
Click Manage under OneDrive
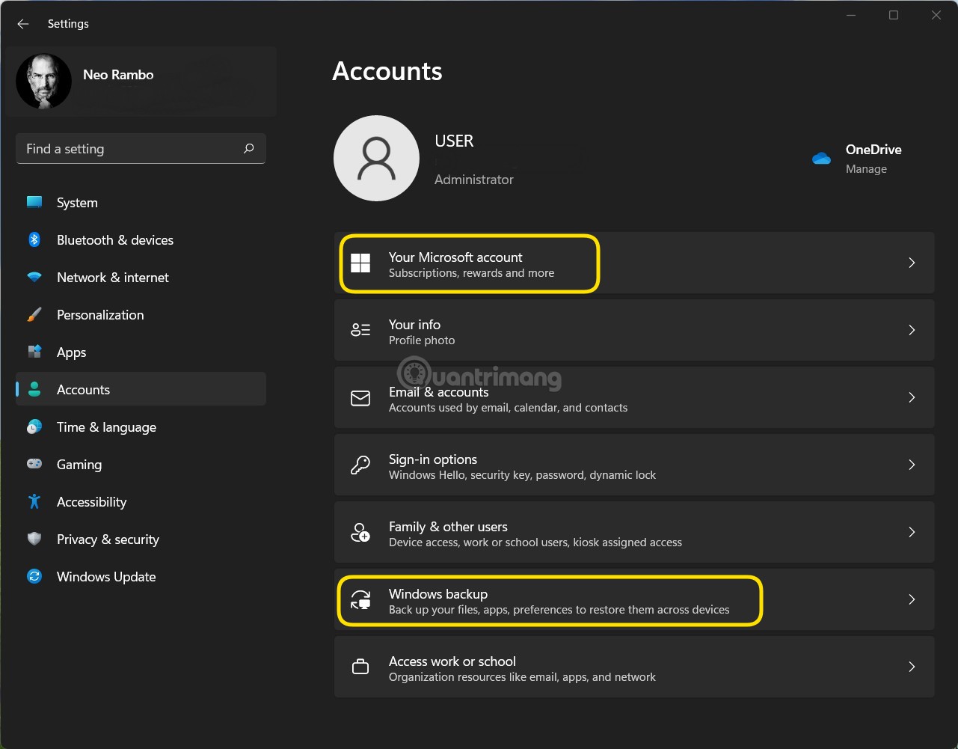point(866,169)
